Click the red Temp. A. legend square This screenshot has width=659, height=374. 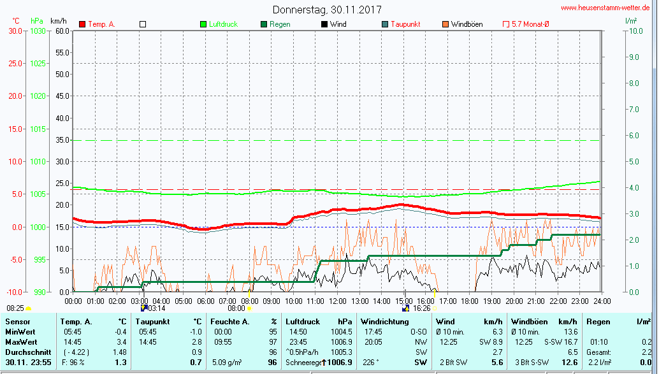(82, 24)
